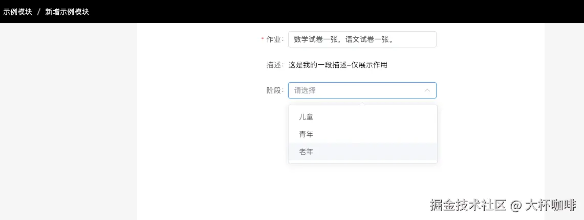The width and height of the screenshot is (584, 220).
Task: Click the 描述 field label
Action: point(274,65)
